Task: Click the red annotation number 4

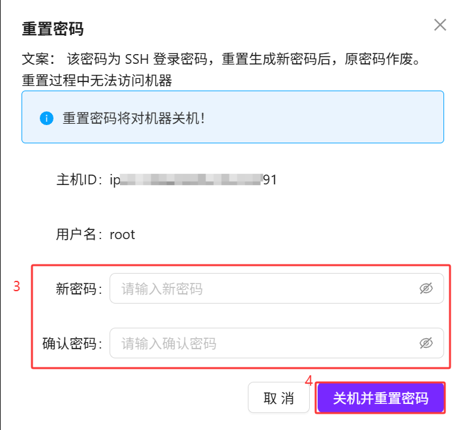Action: [309, 380]
